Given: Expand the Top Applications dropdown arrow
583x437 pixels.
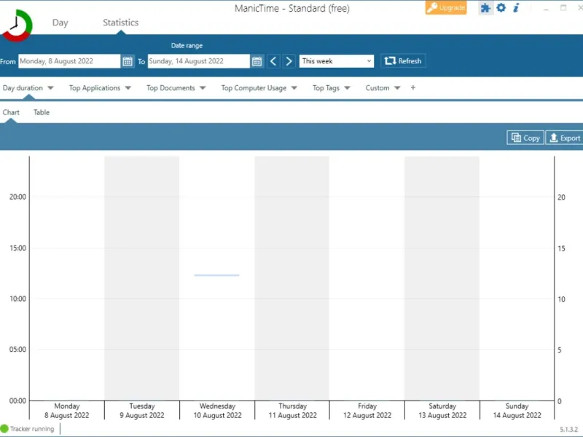Looking at the screenshot, I should 128,88.
